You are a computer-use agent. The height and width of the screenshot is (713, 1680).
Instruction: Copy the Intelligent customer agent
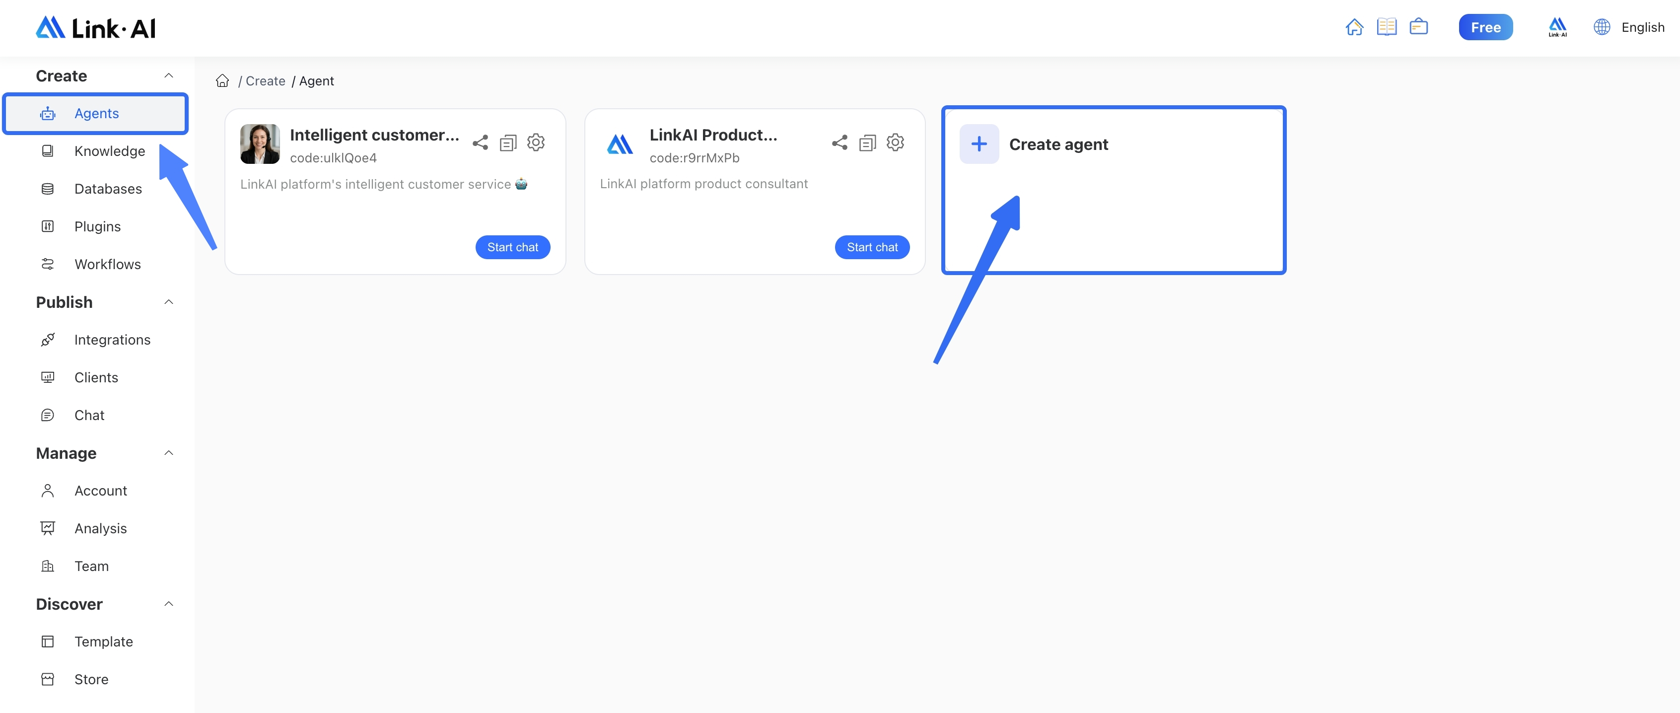pyautogui.click(x=508, y=142)
